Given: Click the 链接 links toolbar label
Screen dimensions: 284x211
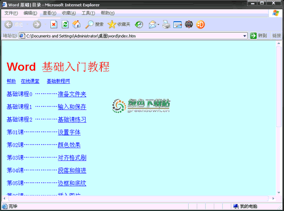Looking at the screenshot, I should (x=276, y=36).
